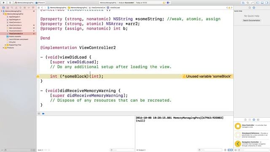Toggle the Utilities pane visibility
270x152 pixels.
coord(267,3)
